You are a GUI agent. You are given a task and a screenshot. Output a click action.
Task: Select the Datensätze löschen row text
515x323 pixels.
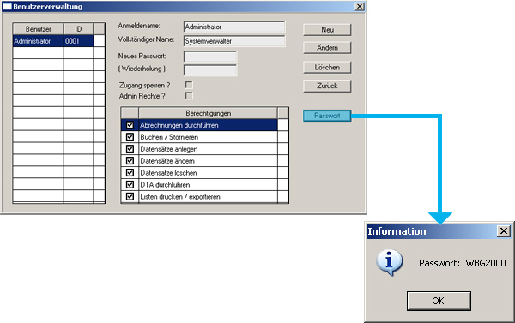168,173
